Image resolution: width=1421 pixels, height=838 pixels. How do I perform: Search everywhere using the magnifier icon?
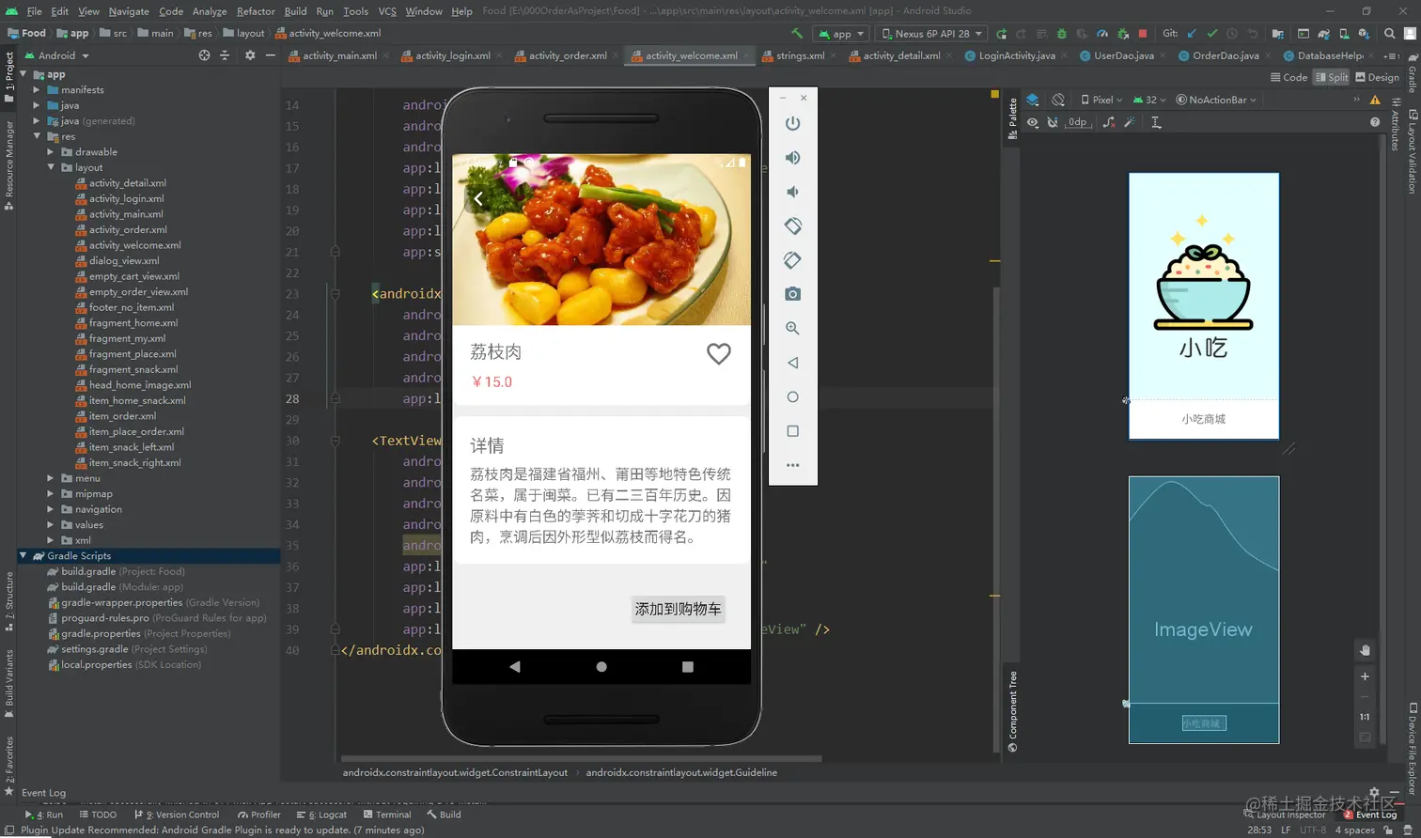tap(1388, 33)
